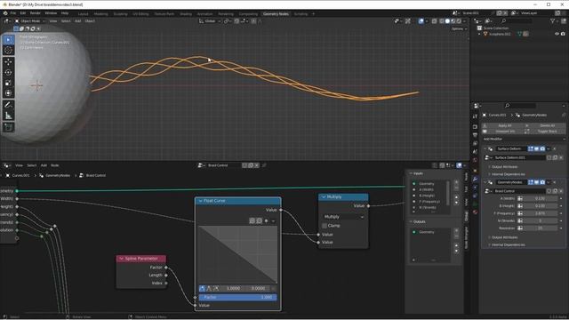This screenshot has width=569, height=320.
Task: Open the File menu
Action: 13,13
